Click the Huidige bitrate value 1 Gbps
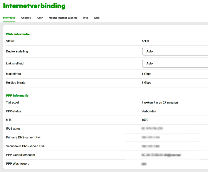This screenshot has height=172, width=208. pos(146,82)
